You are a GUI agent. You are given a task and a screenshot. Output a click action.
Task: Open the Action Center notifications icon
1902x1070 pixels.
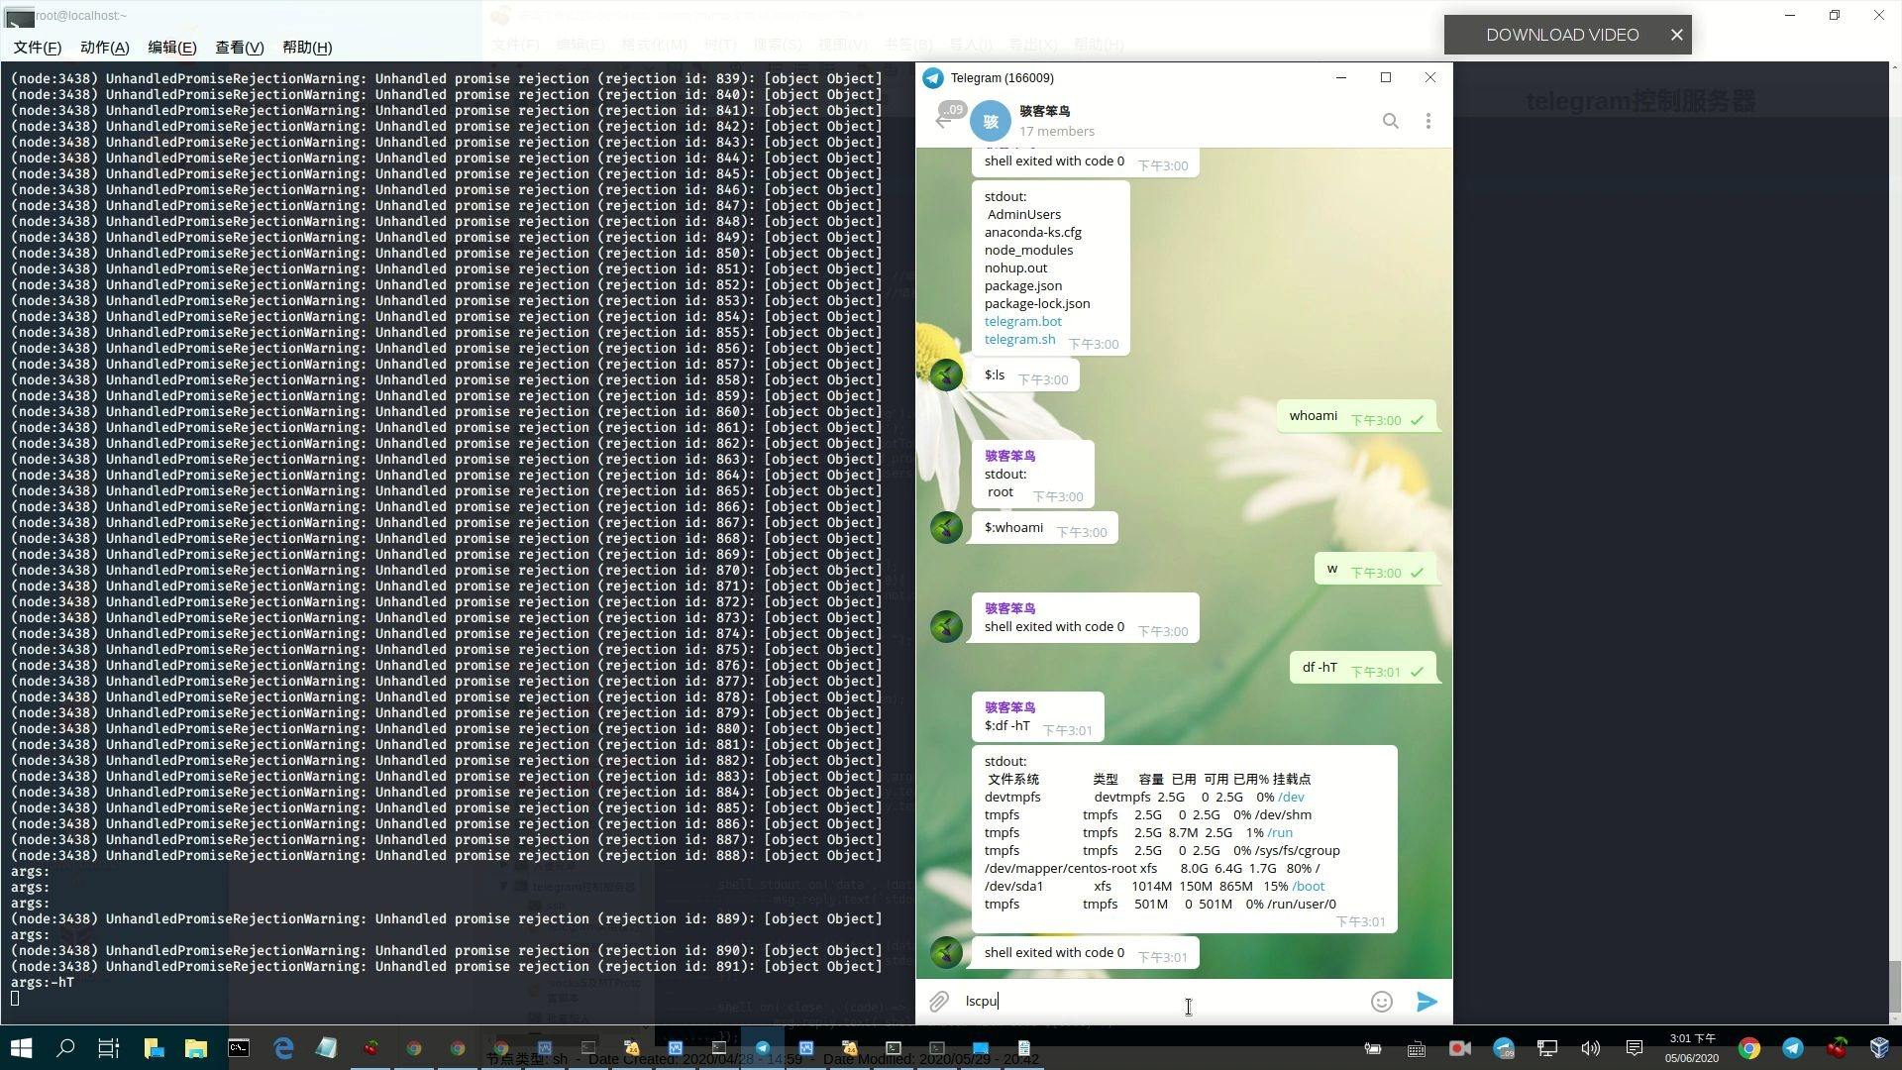pos(1634,1048)
